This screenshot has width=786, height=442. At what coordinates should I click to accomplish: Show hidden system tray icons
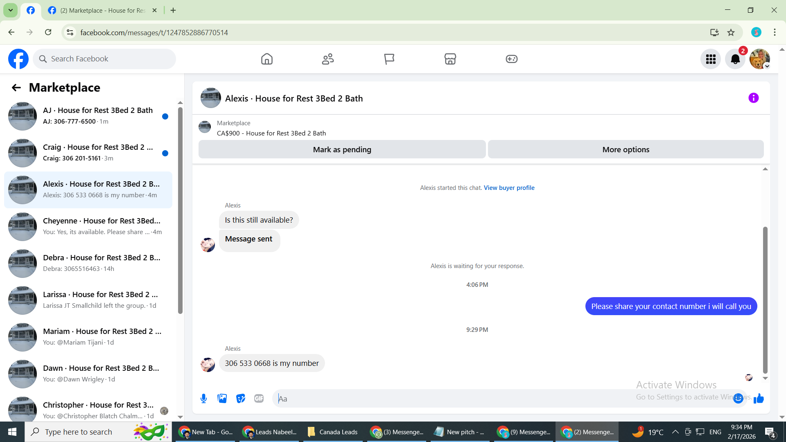[x=675, y=432]
